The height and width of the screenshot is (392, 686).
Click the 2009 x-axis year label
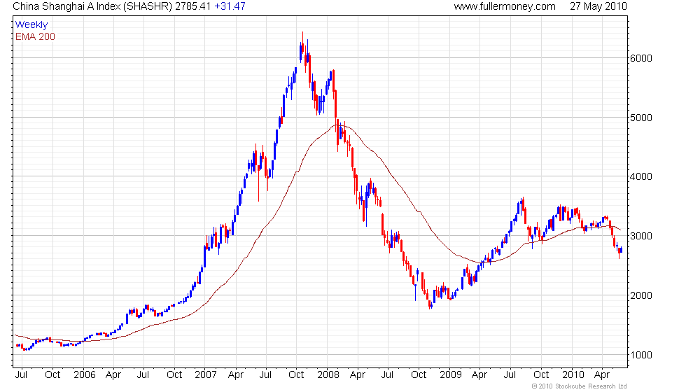click(x=451, y=375)
